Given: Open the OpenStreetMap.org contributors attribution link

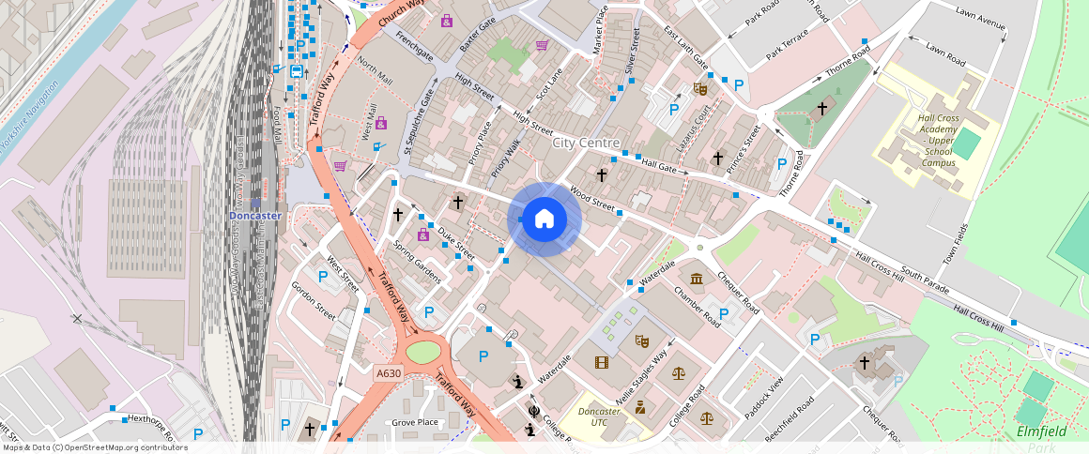Looking at the screenshot, I should pos(125,447).
